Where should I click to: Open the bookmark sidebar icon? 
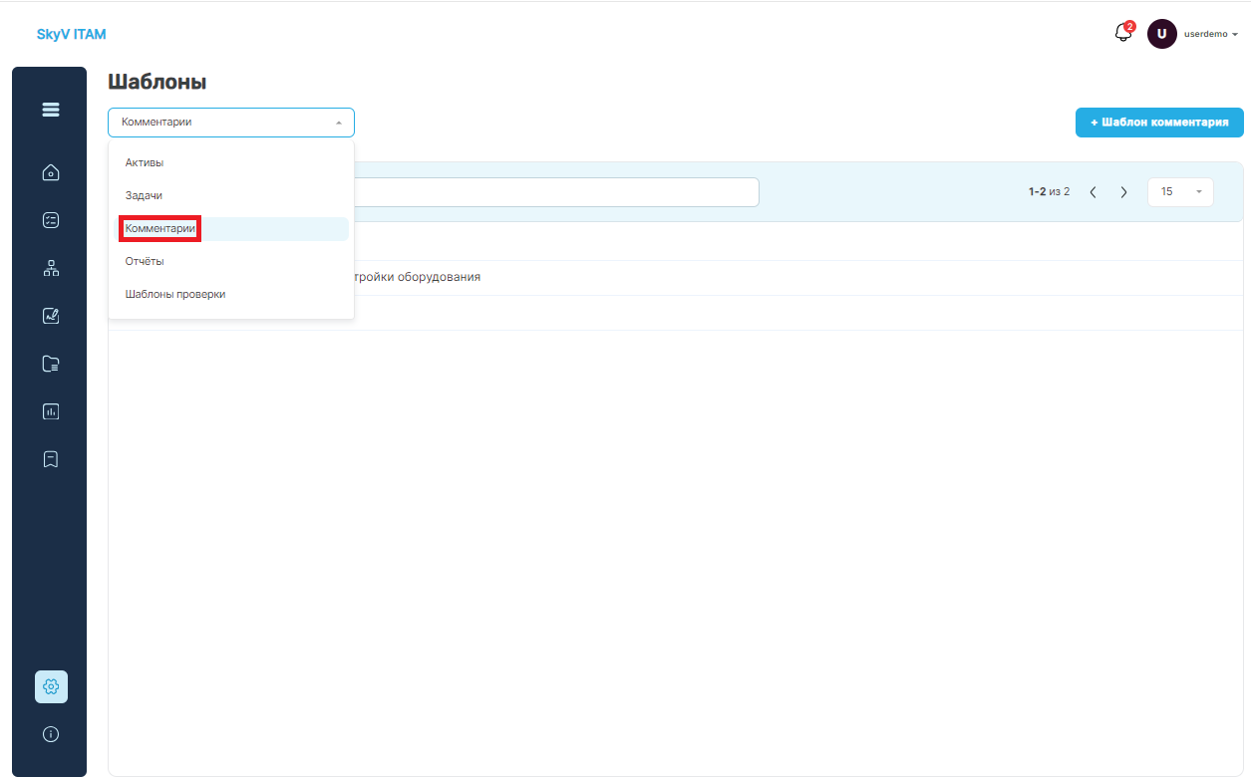coord(51,458)
